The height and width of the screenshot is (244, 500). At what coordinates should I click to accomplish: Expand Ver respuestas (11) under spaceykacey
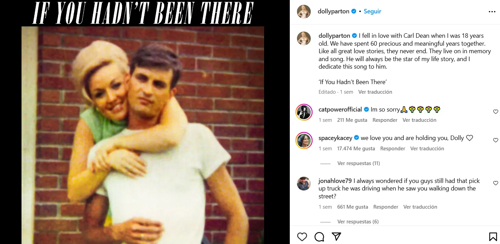(359, 163)
